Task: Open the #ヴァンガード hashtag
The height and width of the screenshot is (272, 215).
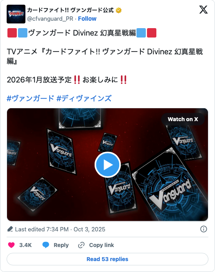Action: pos(30,98)
